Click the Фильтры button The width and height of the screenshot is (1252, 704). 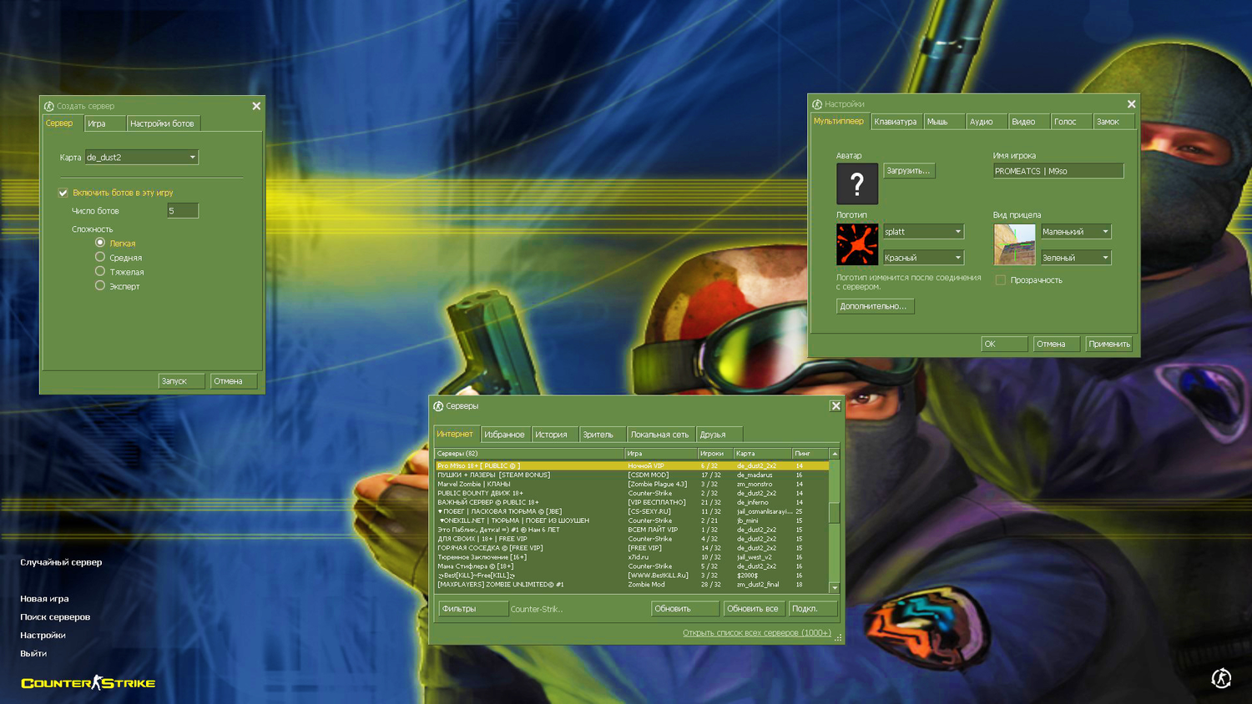tap(473, 609)
